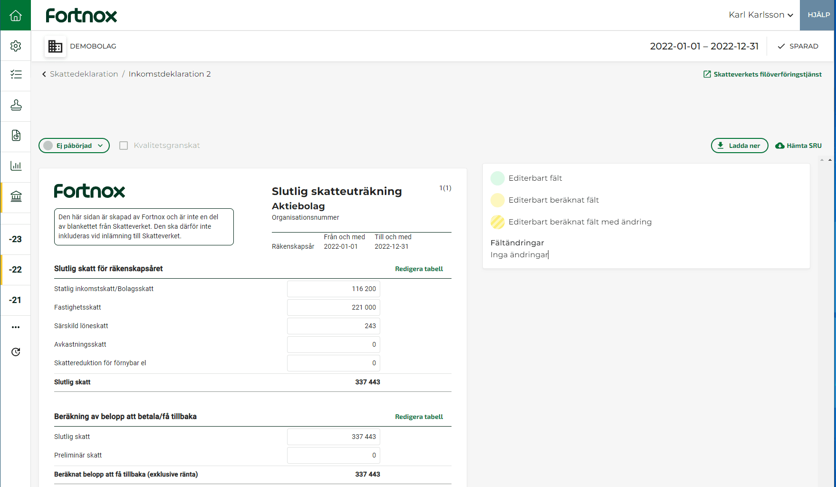The width and height of the screenshot is (836, 487).
Task: Click the yellow Editerbart beräknat fält swatch
Action: pos(498,200)
